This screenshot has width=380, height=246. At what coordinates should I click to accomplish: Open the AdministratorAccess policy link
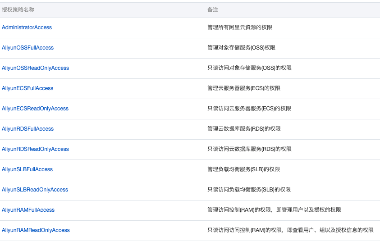(27, 27)
